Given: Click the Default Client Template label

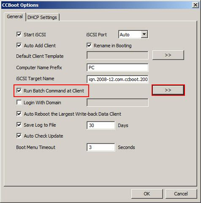Looking at the screenshot, I should (40, 56).
